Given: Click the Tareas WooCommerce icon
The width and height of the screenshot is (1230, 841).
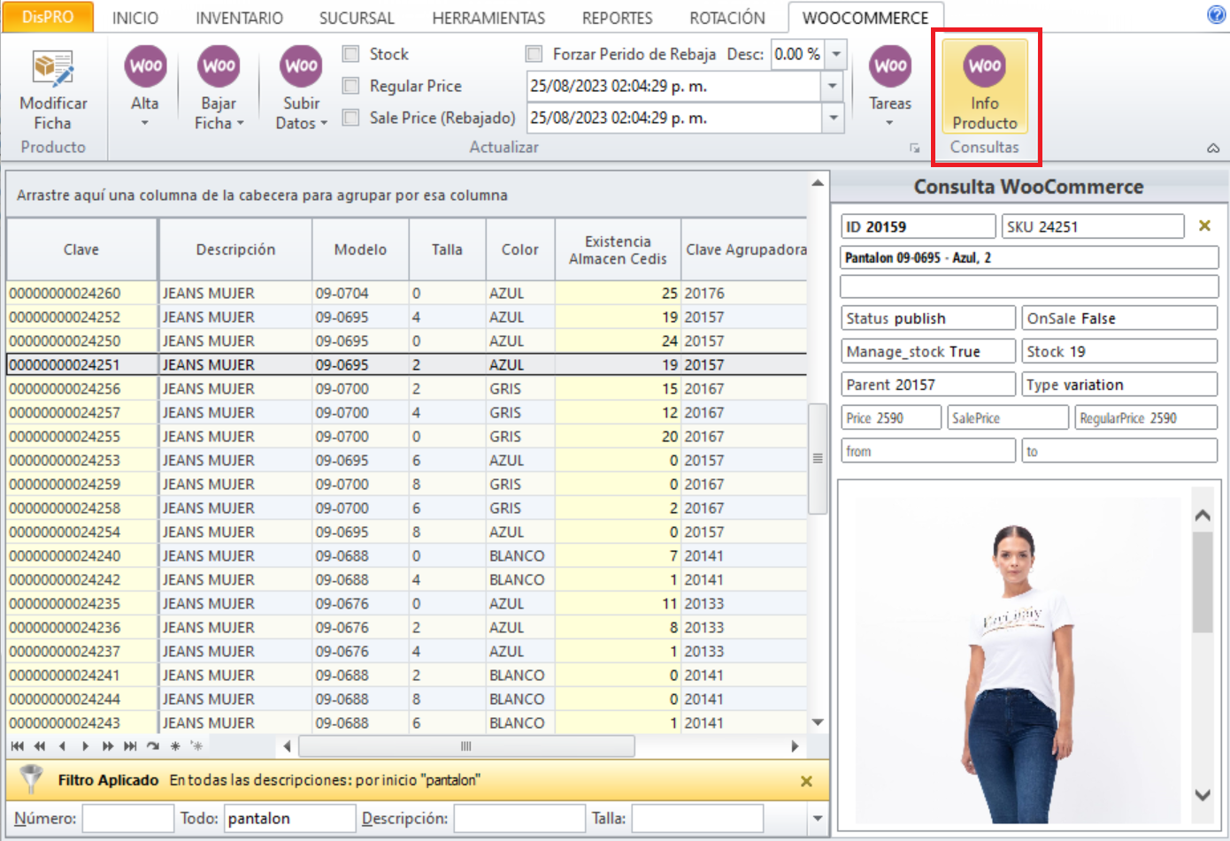Looking at the screenshot, I should tap(889, 66).
